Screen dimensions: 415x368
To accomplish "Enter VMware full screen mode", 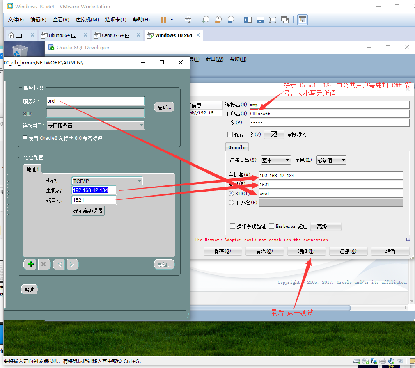I will pos(272,20).
